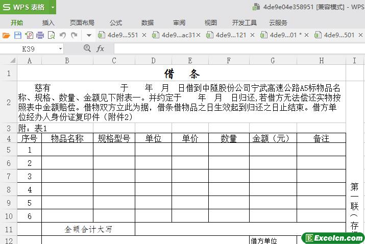
Task: Click the 单位 header cell
Action: tap(153, 138)
